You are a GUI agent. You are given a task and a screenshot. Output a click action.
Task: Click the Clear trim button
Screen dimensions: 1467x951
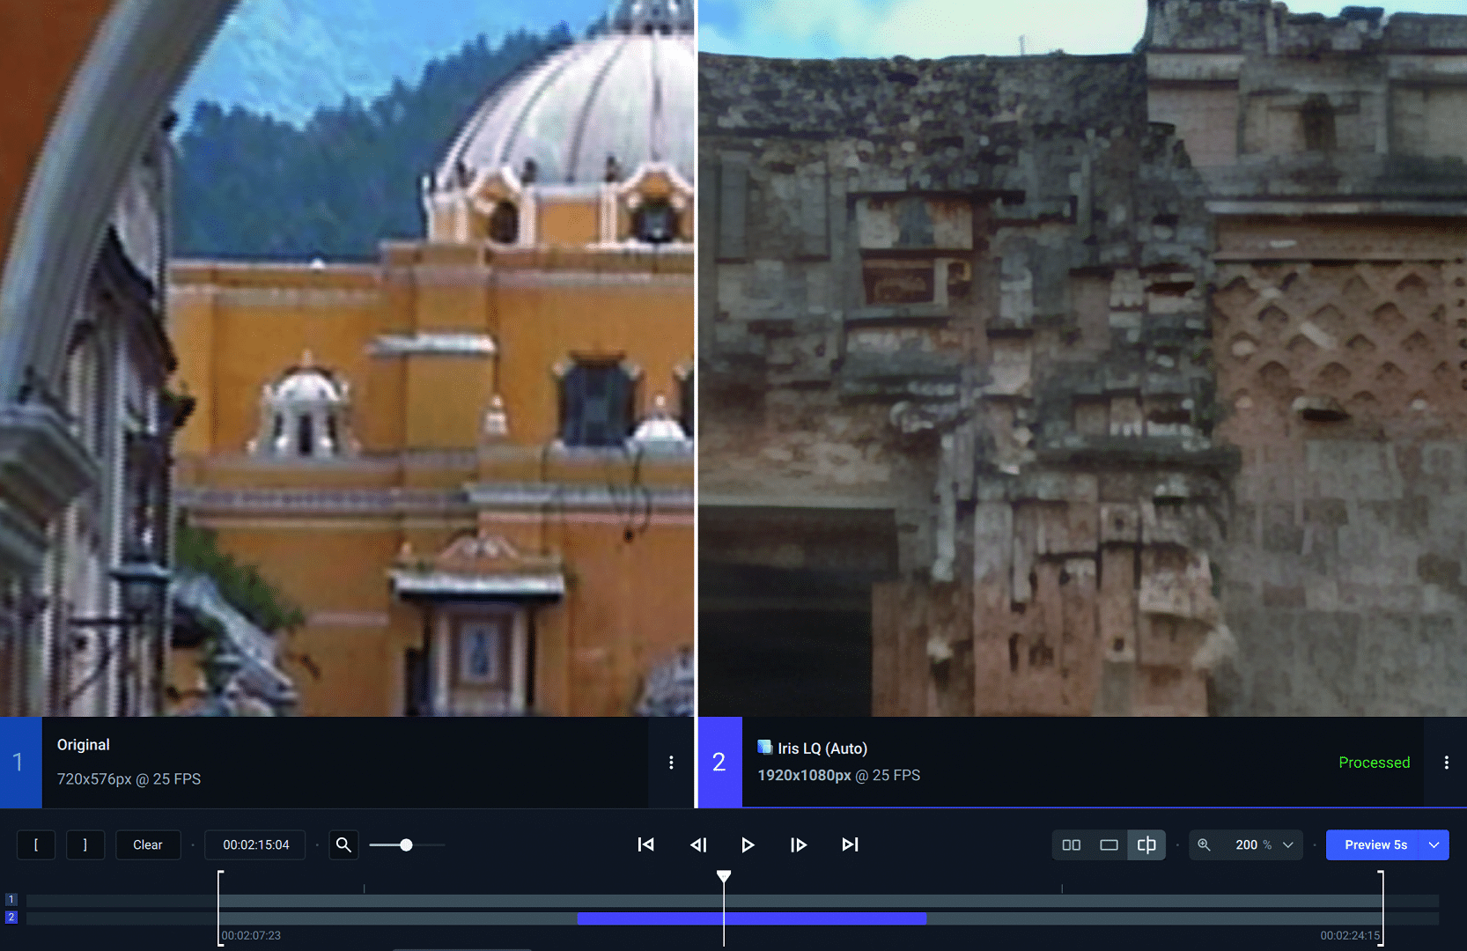point(148,844)
